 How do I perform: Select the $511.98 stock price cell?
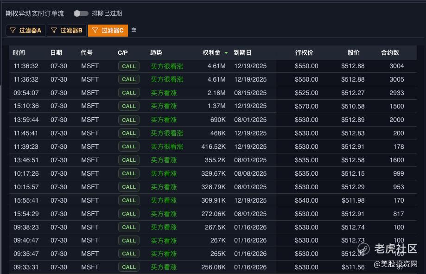tap(353, 200)
